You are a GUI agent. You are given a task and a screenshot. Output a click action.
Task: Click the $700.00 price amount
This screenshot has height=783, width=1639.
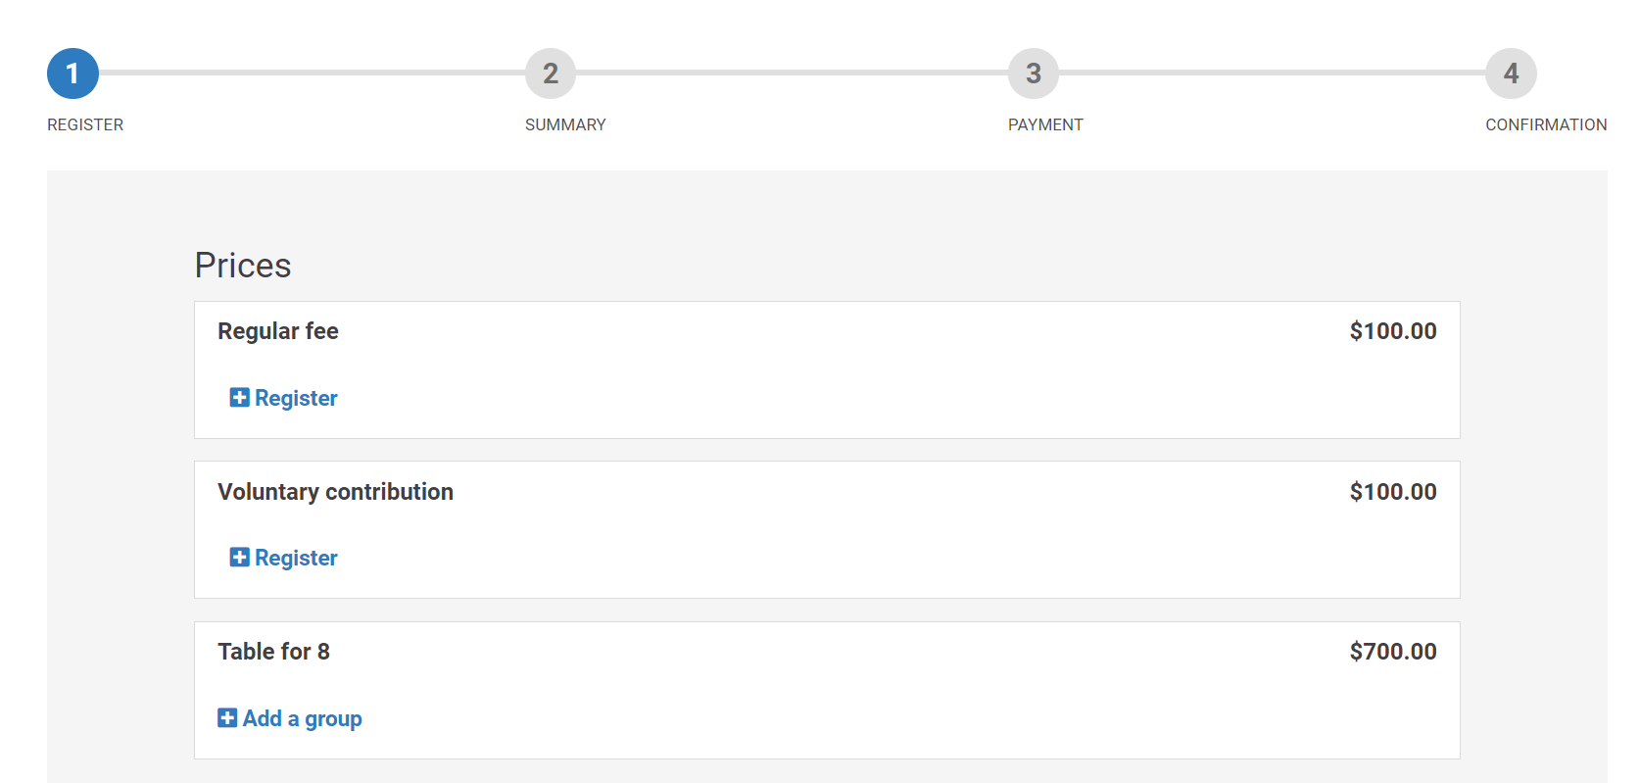(1392, 652)
